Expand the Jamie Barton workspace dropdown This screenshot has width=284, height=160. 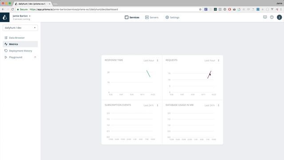pos(22,16)
